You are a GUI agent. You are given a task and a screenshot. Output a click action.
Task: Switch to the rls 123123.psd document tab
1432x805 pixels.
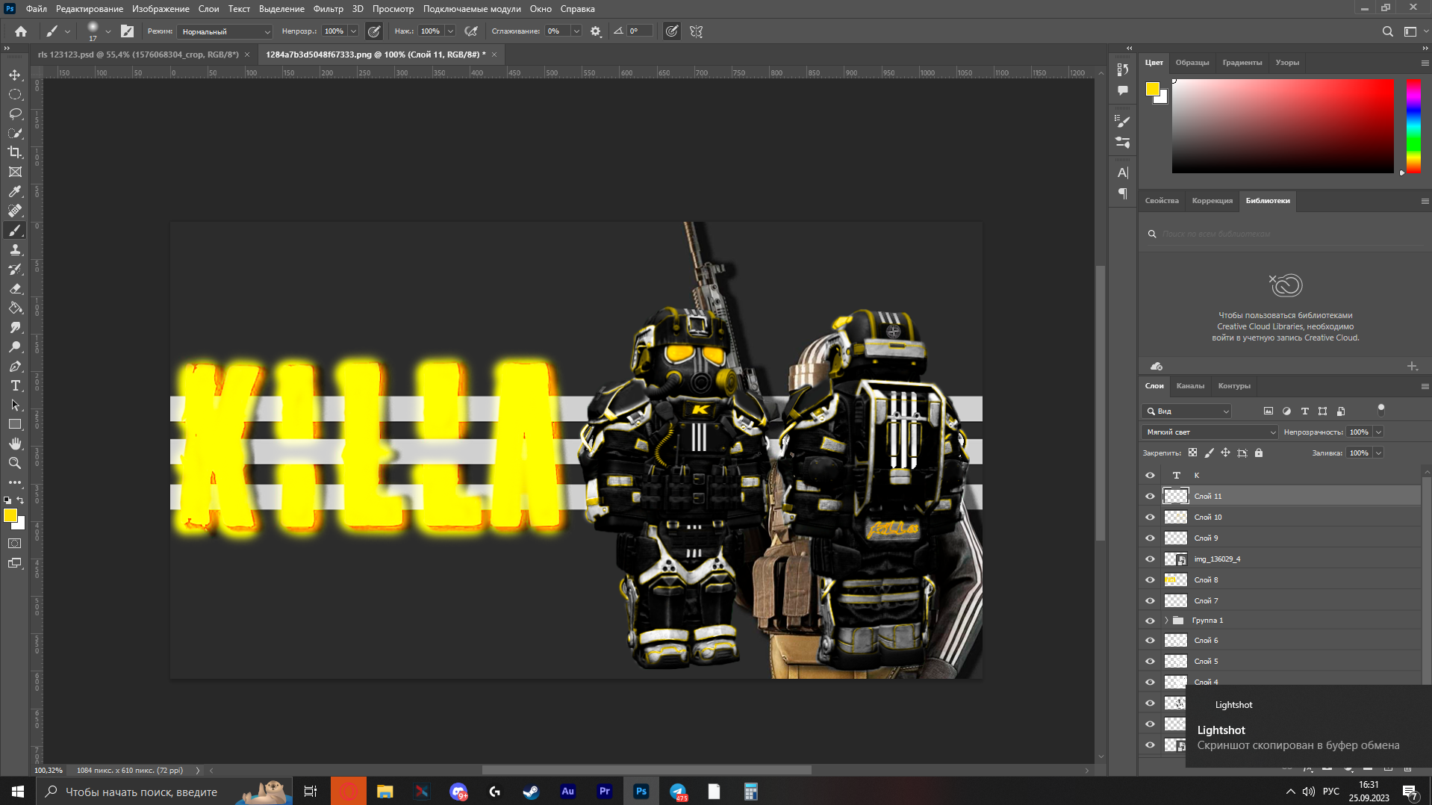coord(138,55)
